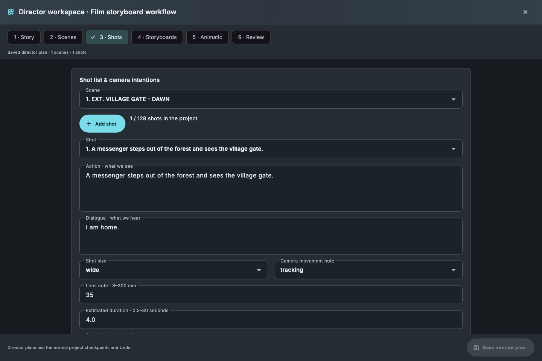The width and height of the screenshot is (542, 361).
Task: Click the plus icon in Add shot
Action: coord(89,124)
